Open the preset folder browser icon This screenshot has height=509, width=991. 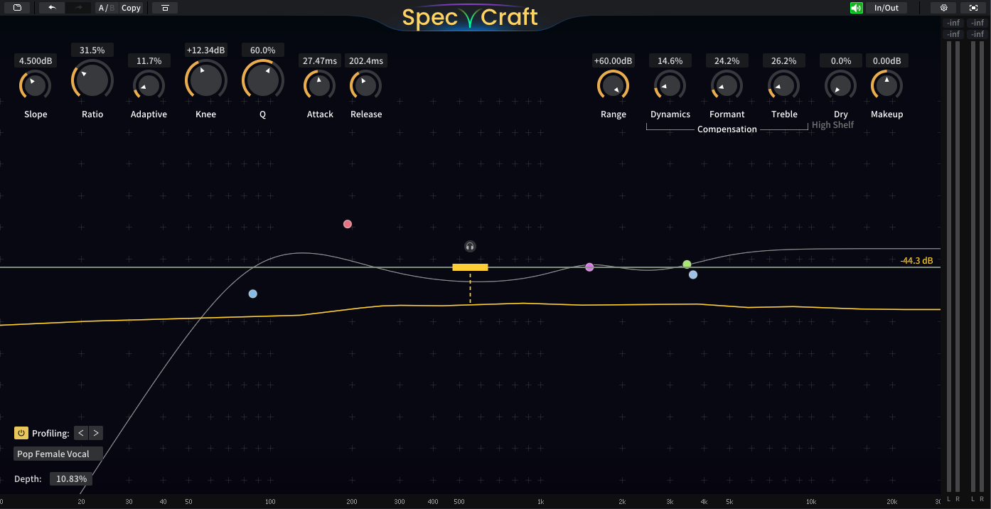coord(17,8)
